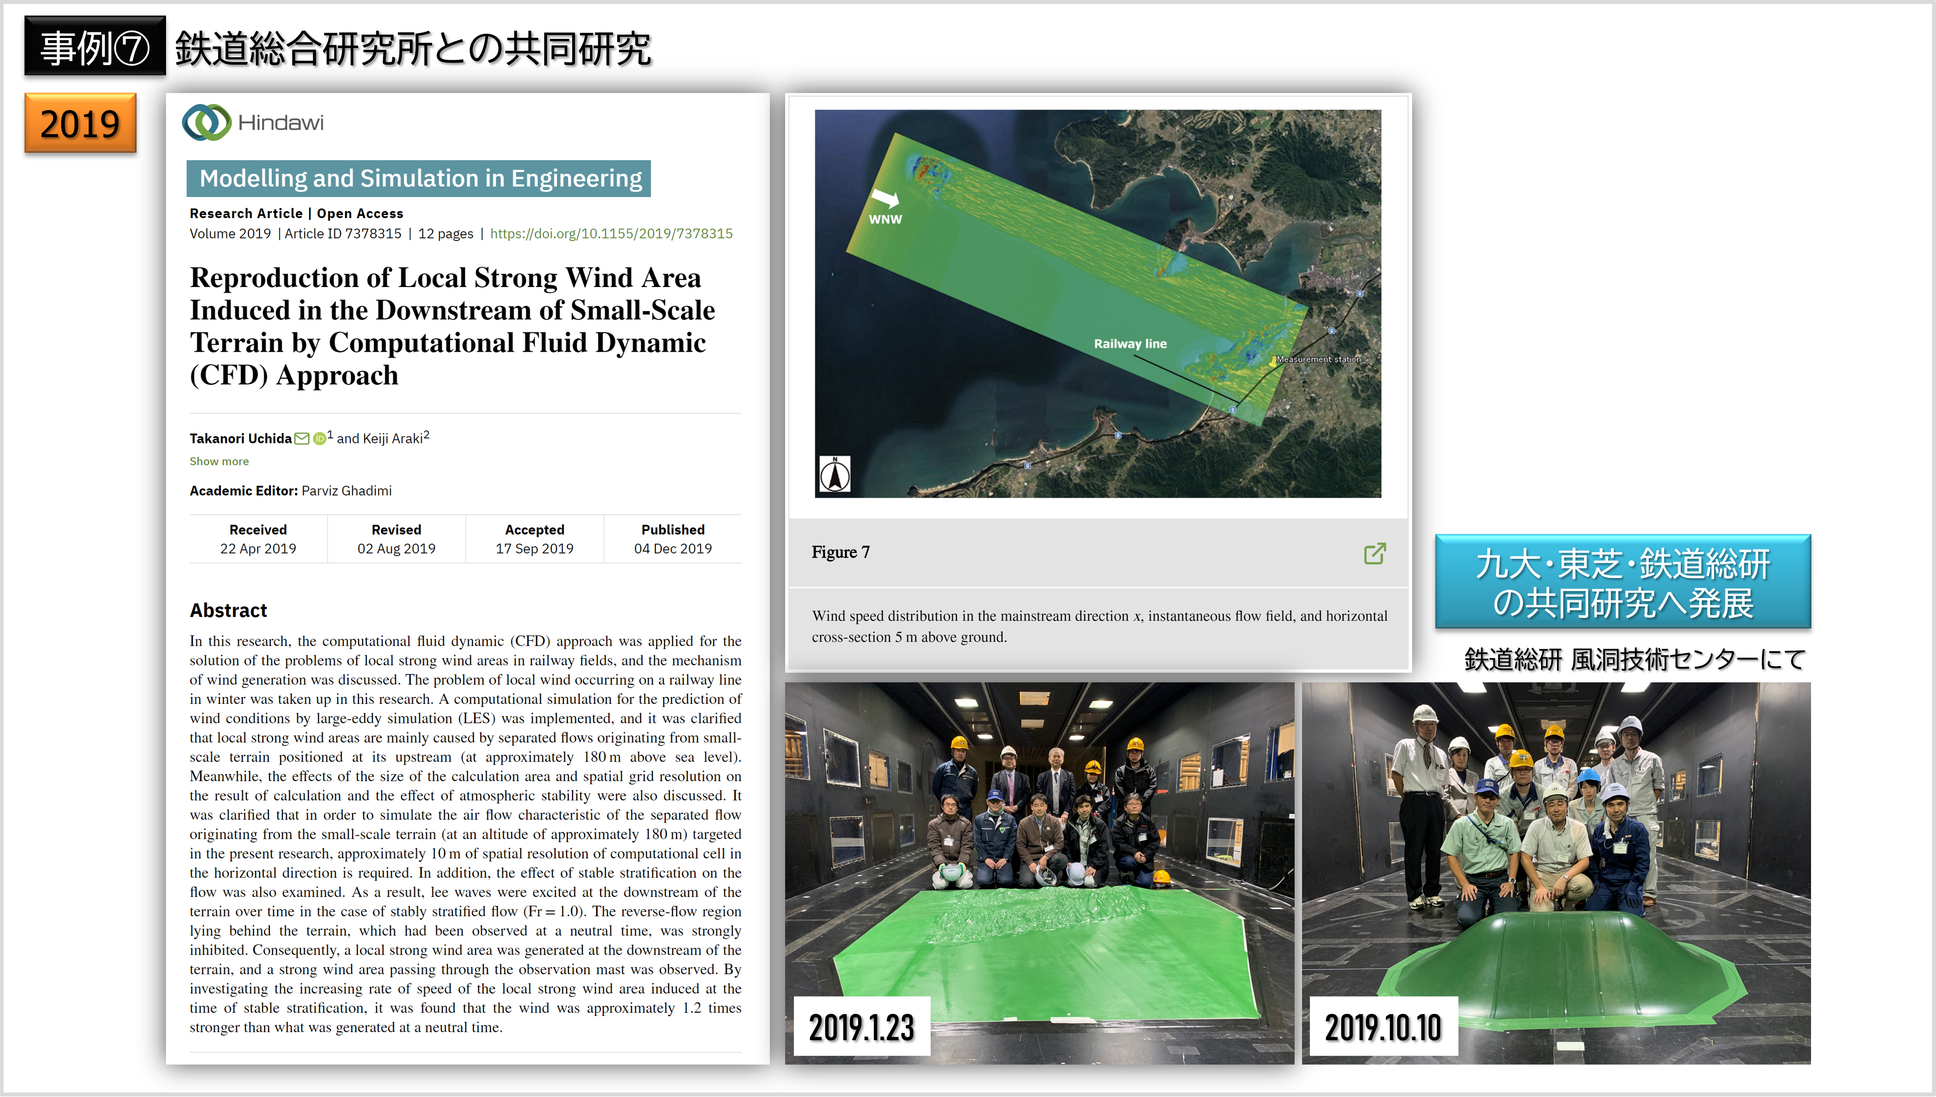Image resolution: width=1936 pixels, height=1097 pixels.
Task: Click the '12 pages' text
Action: tap(446, 234)
